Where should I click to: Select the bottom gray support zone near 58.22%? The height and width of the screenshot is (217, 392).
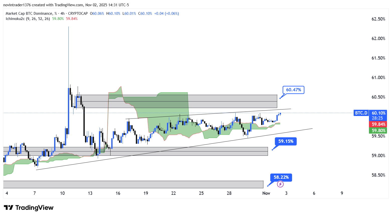coord(133,184)
